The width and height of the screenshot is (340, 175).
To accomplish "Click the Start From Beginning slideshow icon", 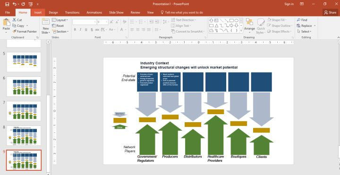I will [x=31, y=4].
